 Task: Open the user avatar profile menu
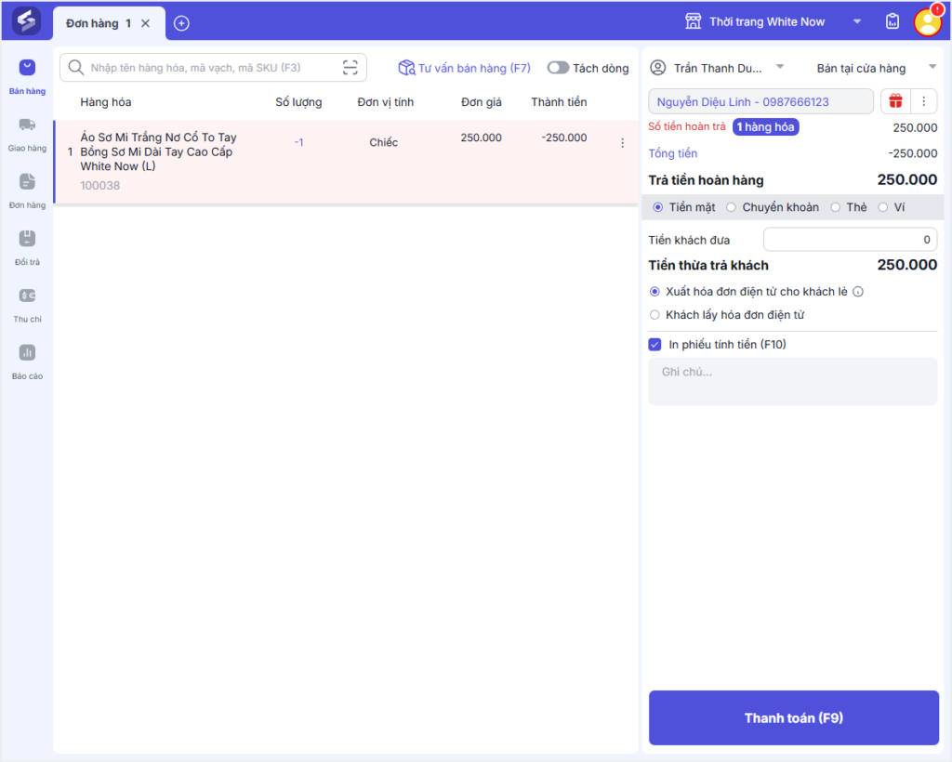[928, 22]
